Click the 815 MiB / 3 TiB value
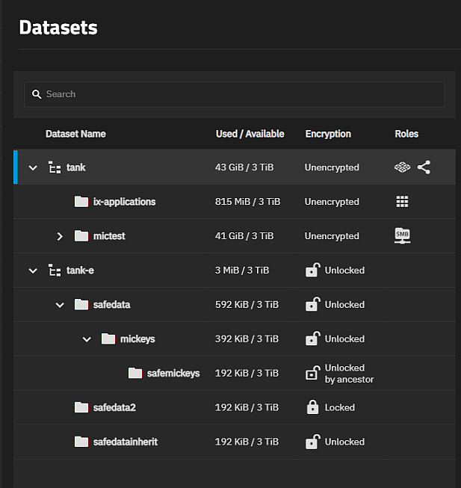The height and width of the screenshot is (488, 461). [x=247, y=202]
